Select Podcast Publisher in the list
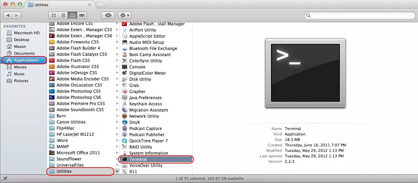418x183 pixels. pos(156,135)
